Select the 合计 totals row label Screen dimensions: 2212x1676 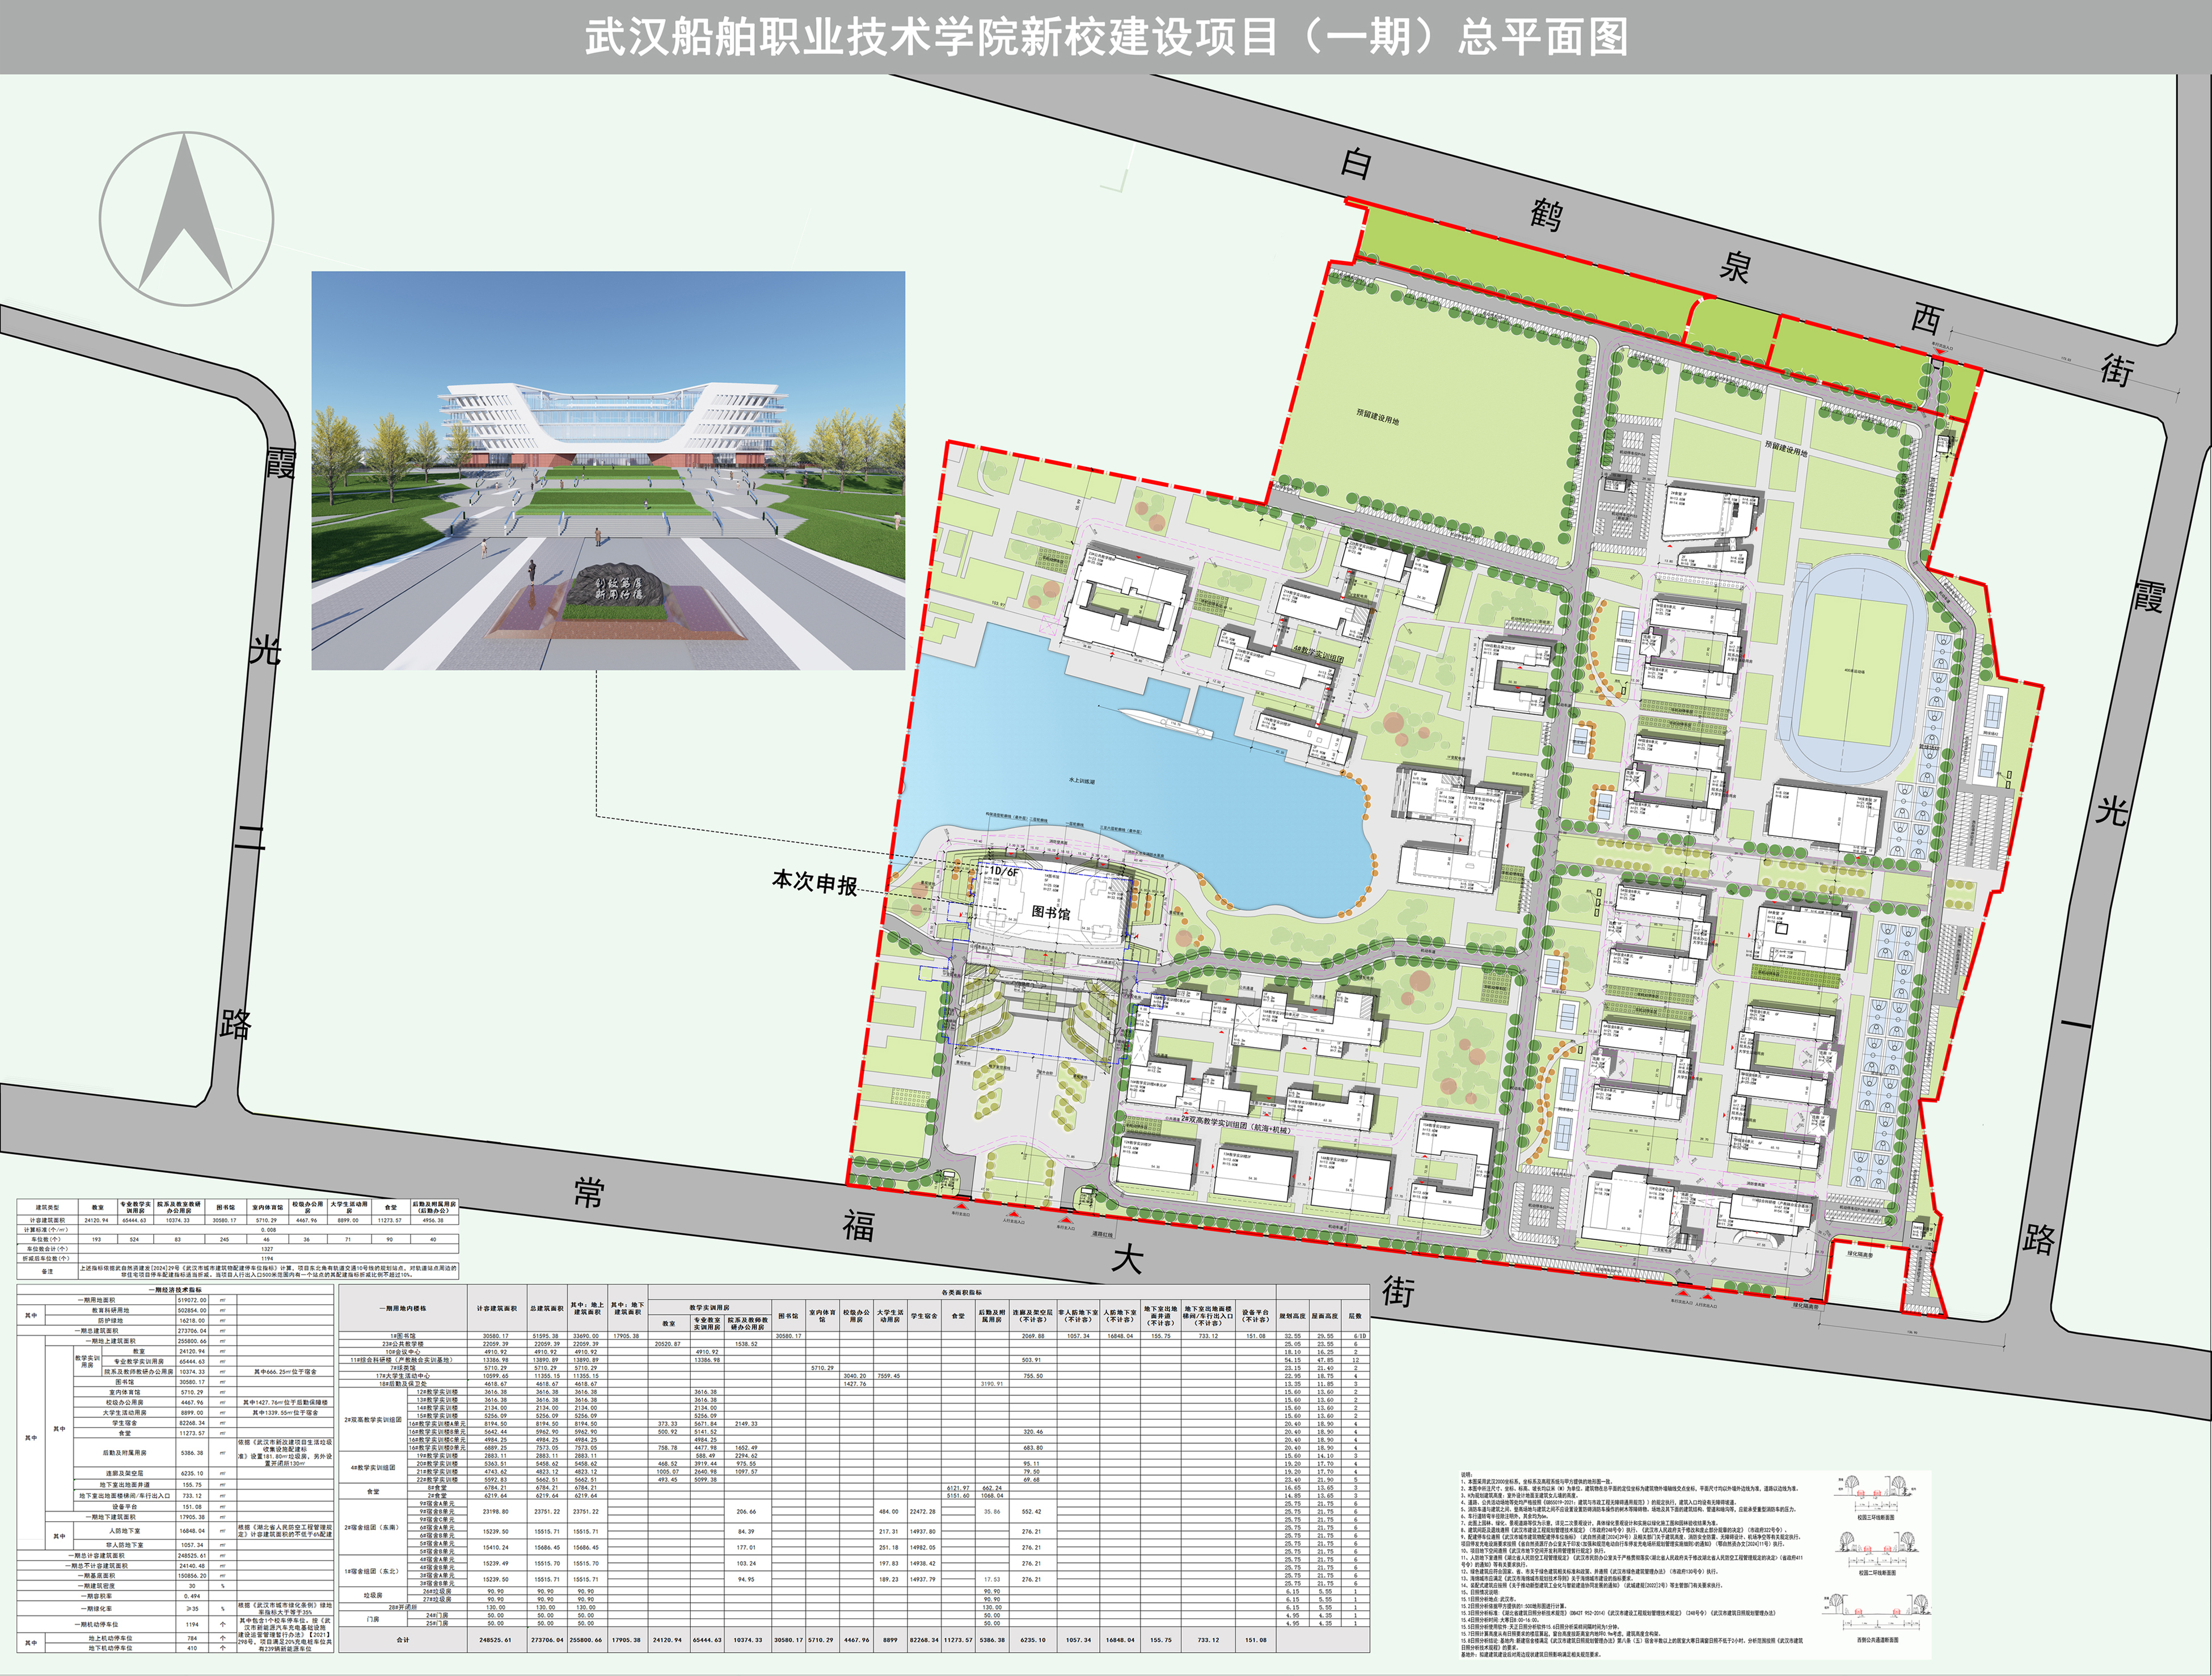point(402,1640)
